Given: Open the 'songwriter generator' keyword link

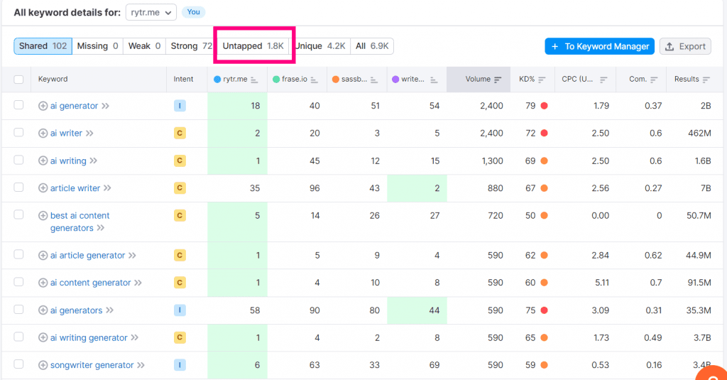Looking at the screenshot, I should [92, 365].
